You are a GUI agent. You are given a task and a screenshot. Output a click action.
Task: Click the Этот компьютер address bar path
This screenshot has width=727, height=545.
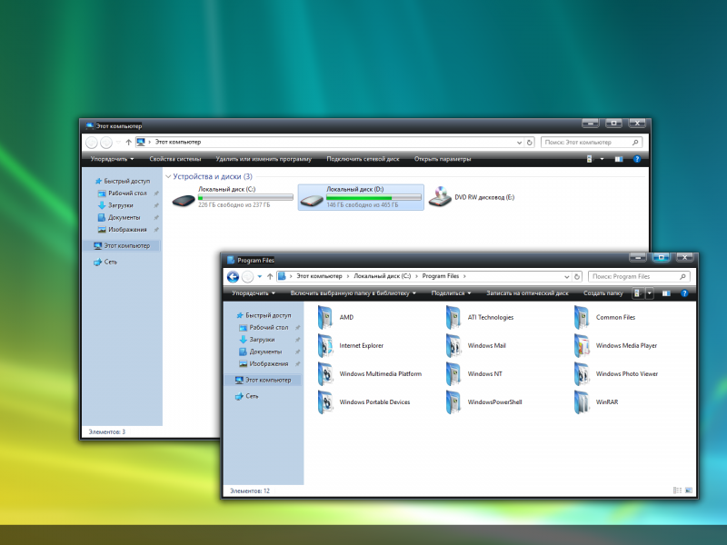[178, 143]
